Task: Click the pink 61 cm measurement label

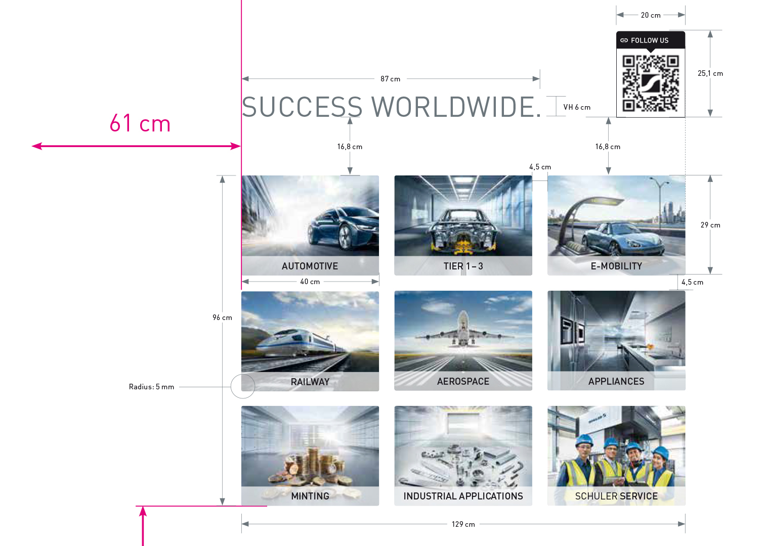Action: [140, 124]
